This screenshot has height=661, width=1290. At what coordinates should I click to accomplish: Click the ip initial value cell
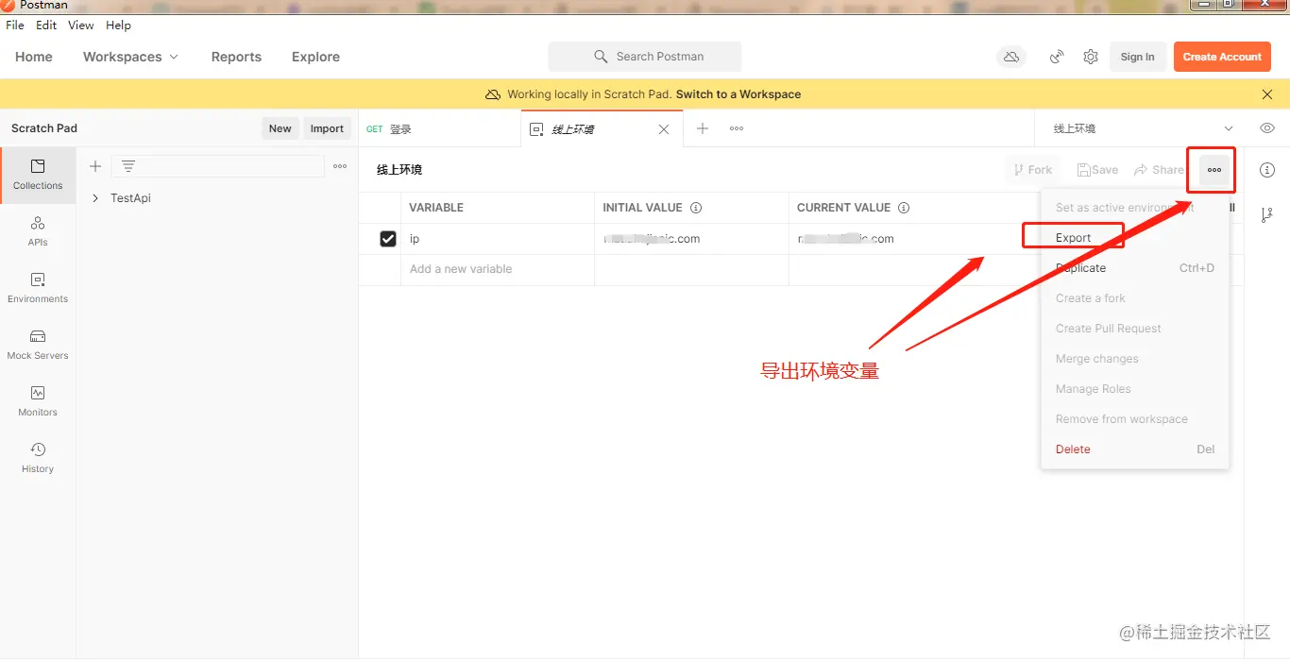tap(691, 239)
